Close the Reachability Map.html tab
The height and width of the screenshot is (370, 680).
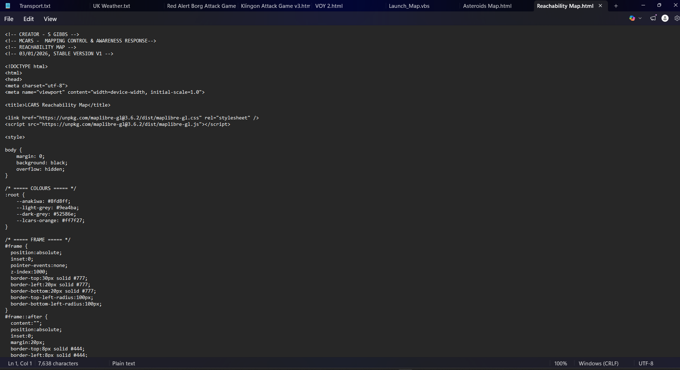point(600,6)
